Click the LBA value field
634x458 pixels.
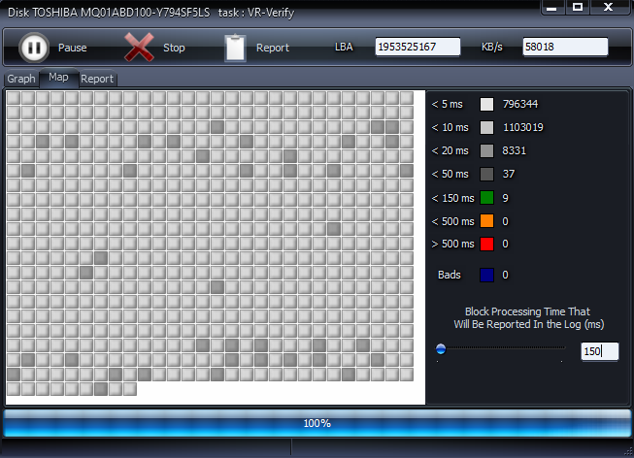tap(417, 47)
